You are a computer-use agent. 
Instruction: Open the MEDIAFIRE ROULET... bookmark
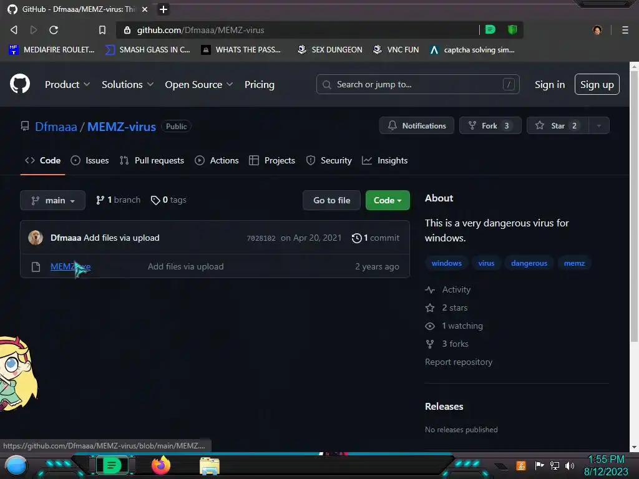52,50
